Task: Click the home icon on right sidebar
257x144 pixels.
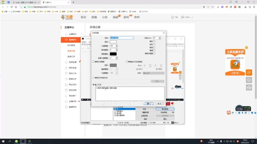Action: (x=249, y=80)
